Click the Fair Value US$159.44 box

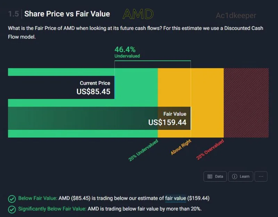pyautogui.click(x=99, y=118)
